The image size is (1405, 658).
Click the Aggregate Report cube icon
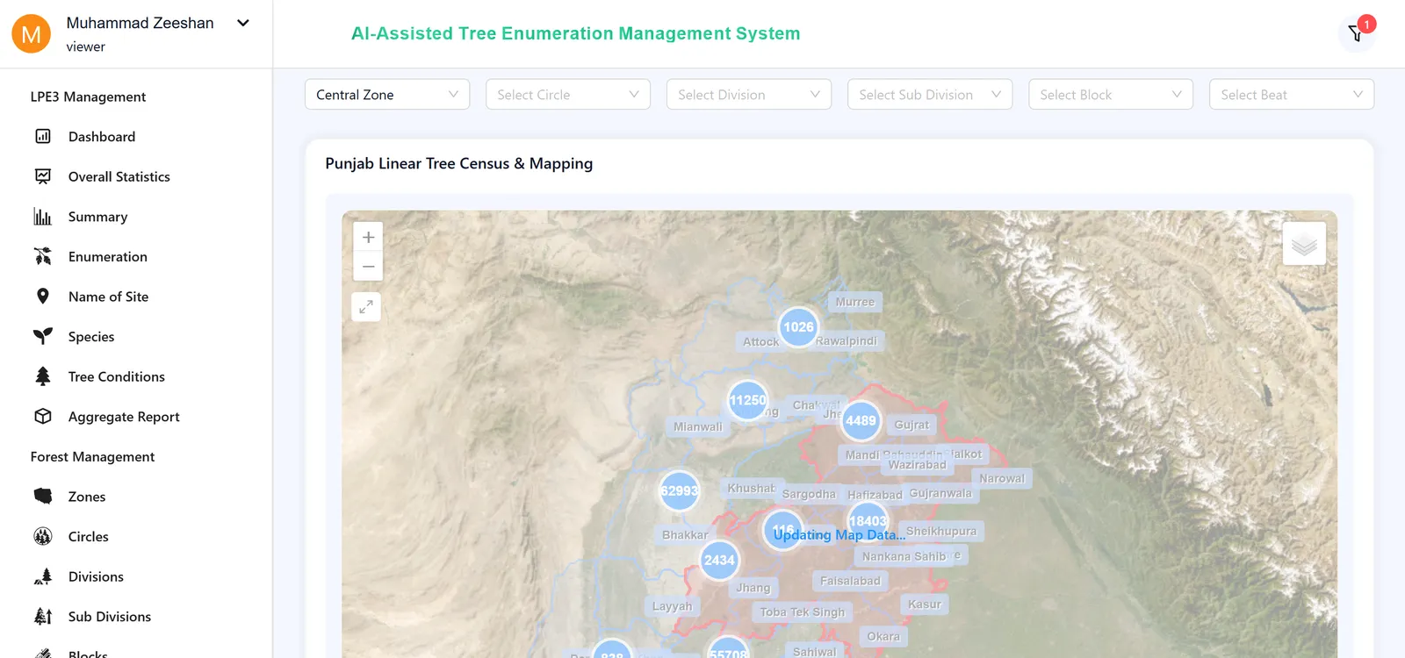43,417
